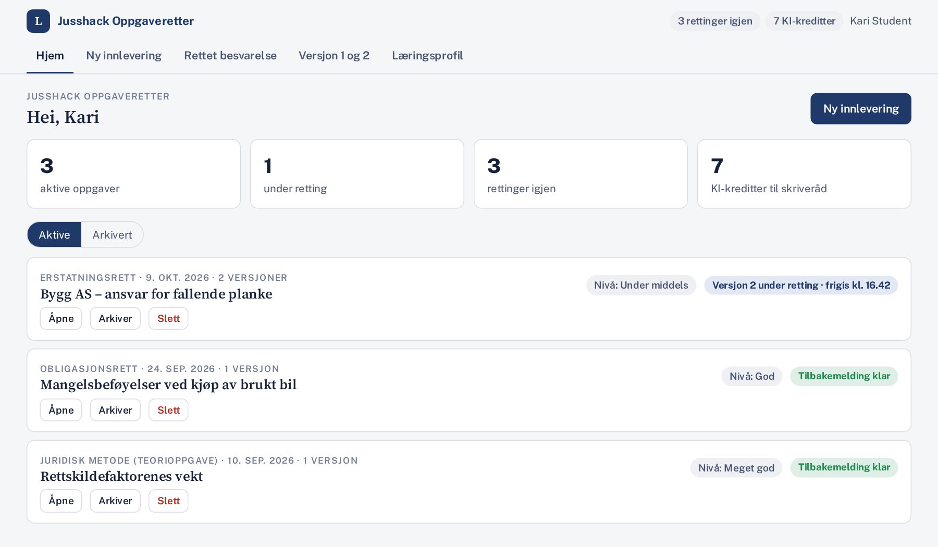Click Mangelsbeføyelser's "Tilbakemelding klar" badge
Viewport: 938px width, 547px height.
844,376
